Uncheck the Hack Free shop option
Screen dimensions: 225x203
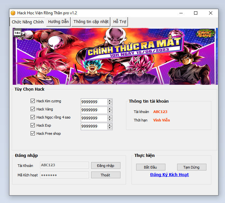33,133
